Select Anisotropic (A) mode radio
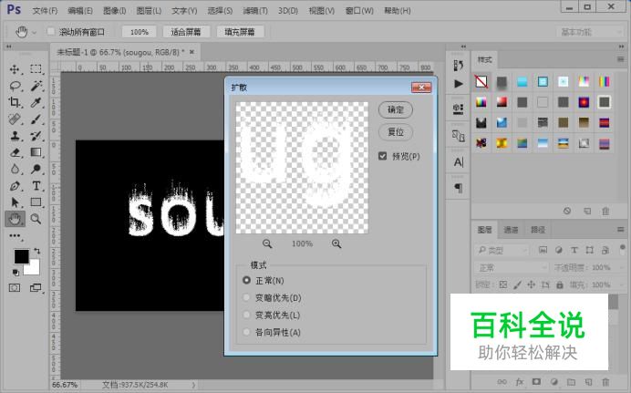The height and width of the screenshot is (393, 631). click(x=247, y=332)
